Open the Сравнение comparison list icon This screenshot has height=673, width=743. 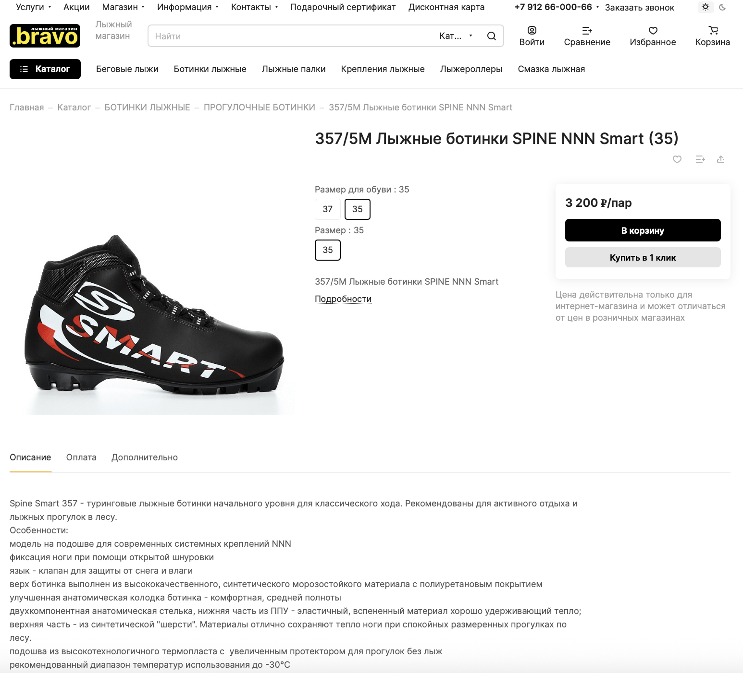587,30
